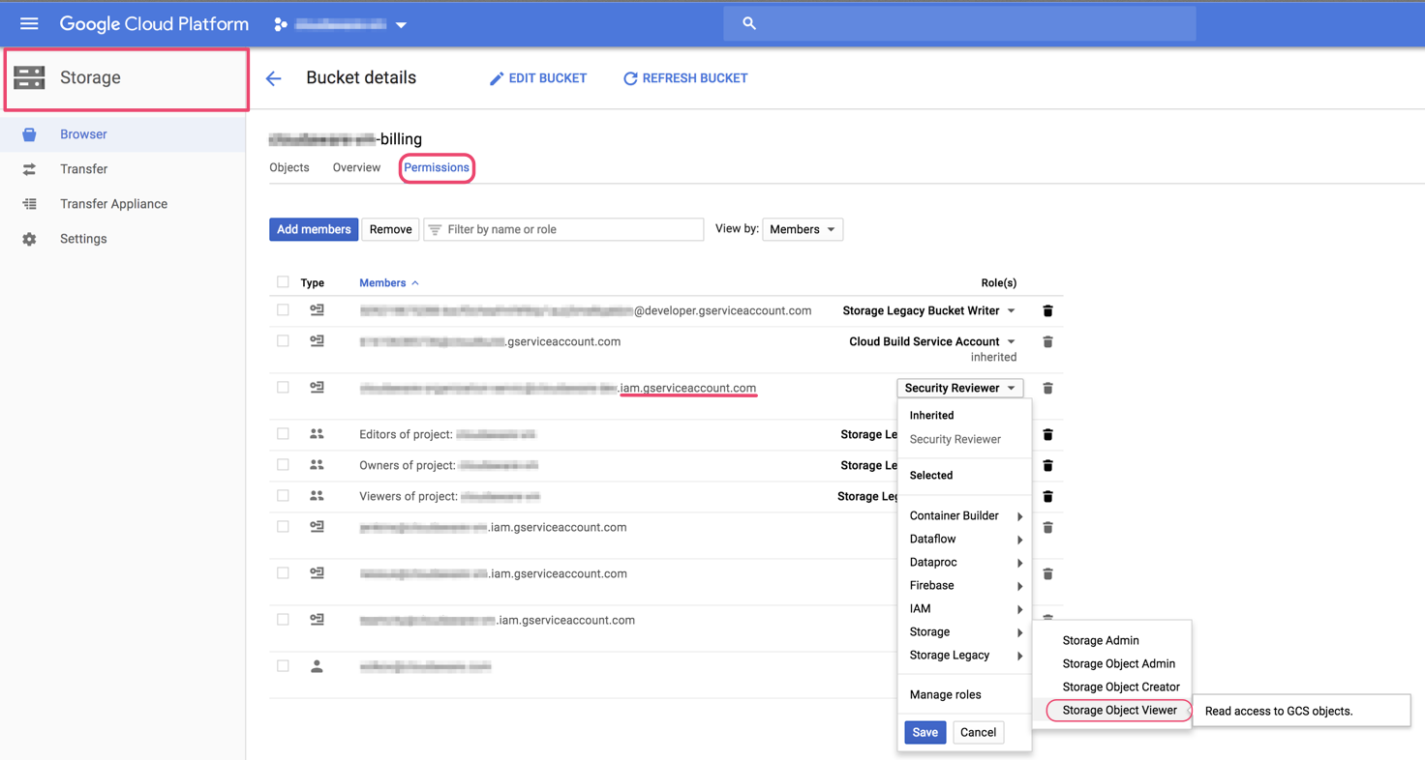Check the developer.gserviceaccount.com member row
Viewport: 1425px width, 760px height.
[283, 310]
